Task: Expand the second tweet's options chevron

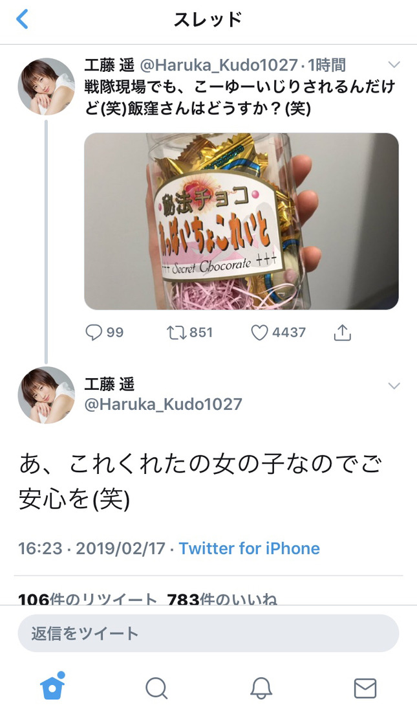Action: 394,386
